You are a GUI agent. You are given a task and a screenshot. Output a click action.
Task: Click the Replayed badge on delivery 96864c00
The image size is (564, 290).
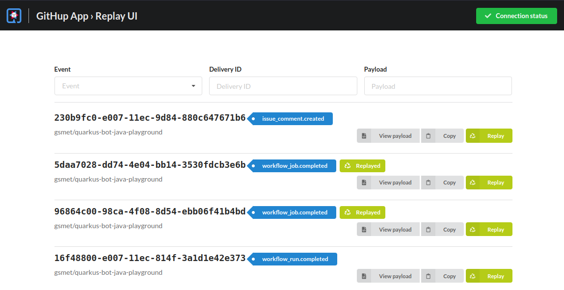point(362,212)
